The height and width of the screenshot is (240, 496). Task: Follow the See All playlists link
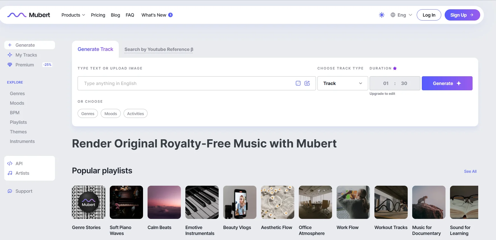[470, 171]
